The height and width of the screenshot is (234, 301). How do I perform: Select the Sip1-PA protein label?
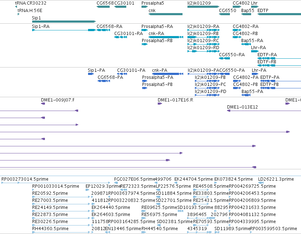[x=96, y=70]
